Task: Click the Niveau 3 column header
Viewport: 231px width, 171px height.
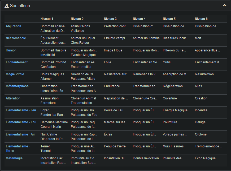Action: pyautogui.click(x=110, y=19)
